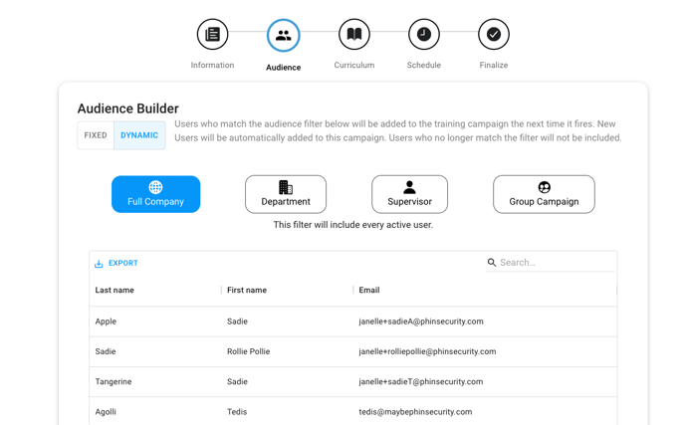
Task: Open the Information step icon
Action: 212,34
